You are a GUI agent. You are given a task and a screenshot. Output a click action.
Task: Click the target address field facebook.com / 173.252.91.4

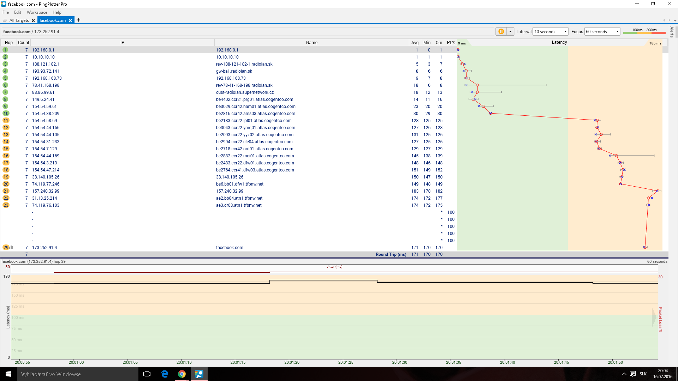click(31, 32)
